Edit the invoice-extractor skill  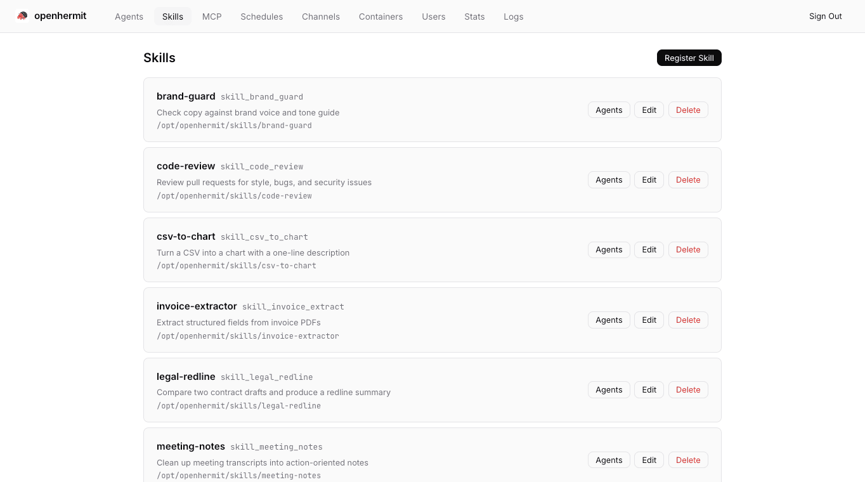649,320
